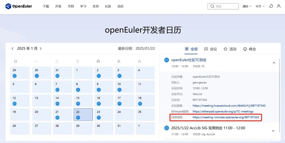Open user account profile icon
The image size is (285, 143).
279,6
